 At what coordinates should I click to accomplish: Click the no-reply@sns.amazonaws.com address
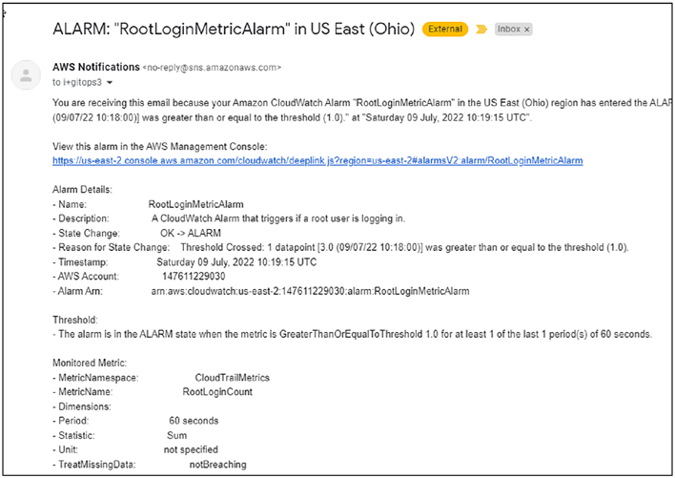(212, 68)
